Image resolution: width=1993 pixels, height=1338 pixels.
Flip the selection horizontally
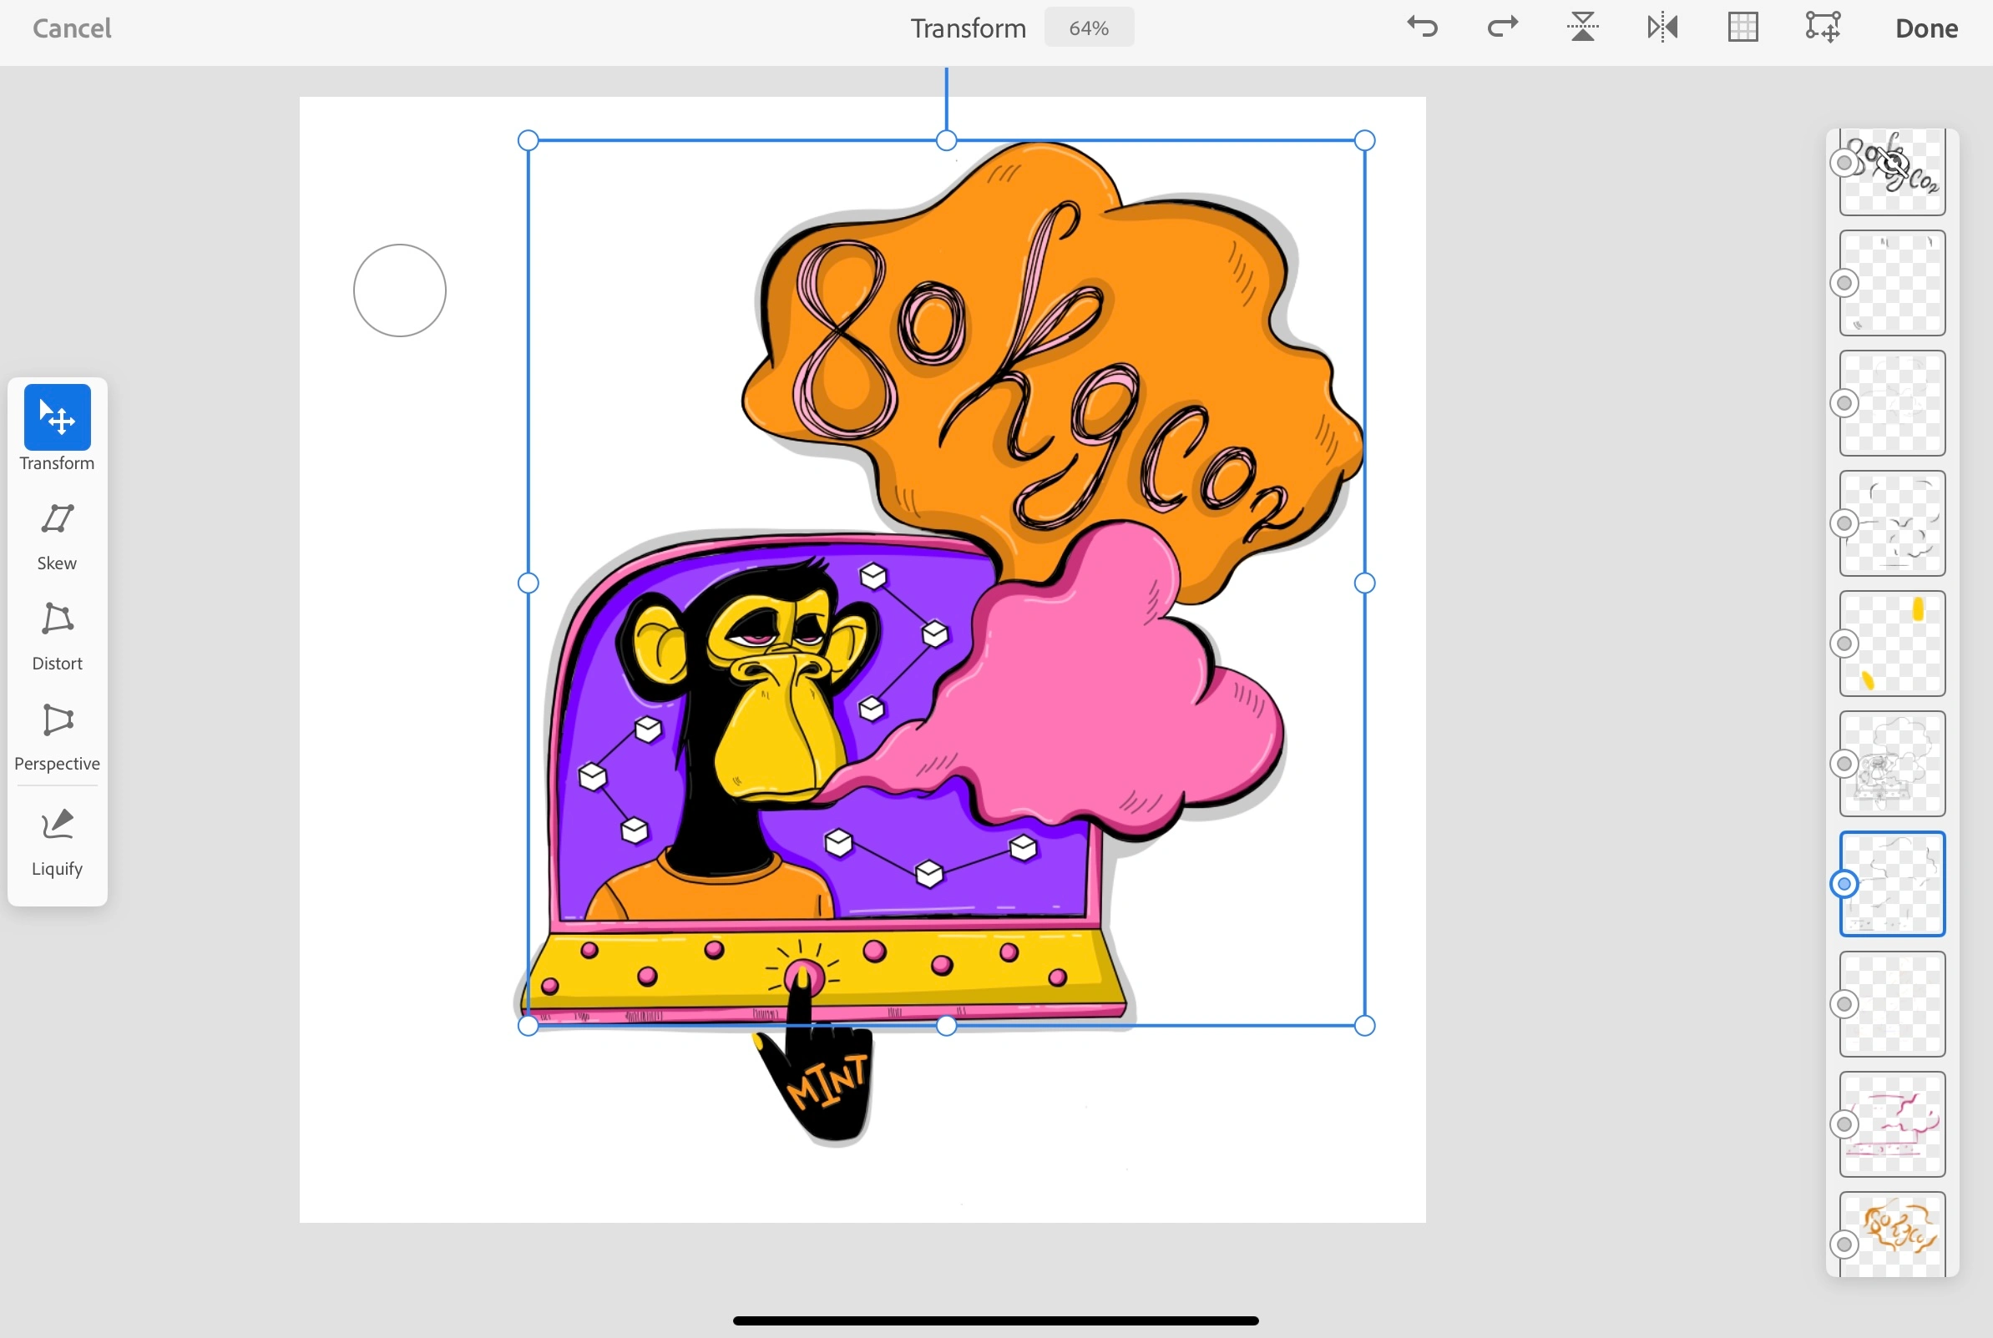coord(1662,28)
